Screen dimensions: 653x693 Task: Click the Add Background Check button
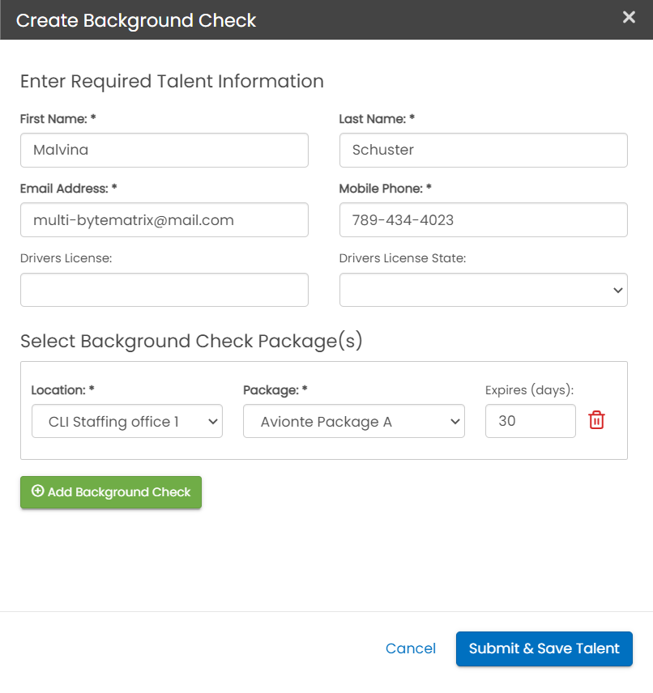tap(110, 491)
